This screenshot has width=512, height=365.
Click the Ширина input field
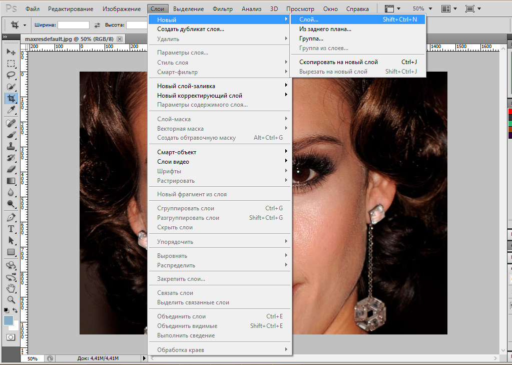pyautogui.click(x=74, y=25)
